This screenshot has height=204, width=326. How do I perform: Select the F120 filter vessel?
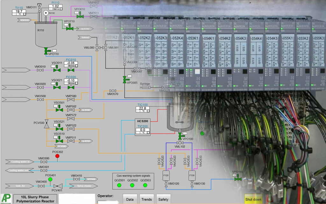click(x=166, y=176)
